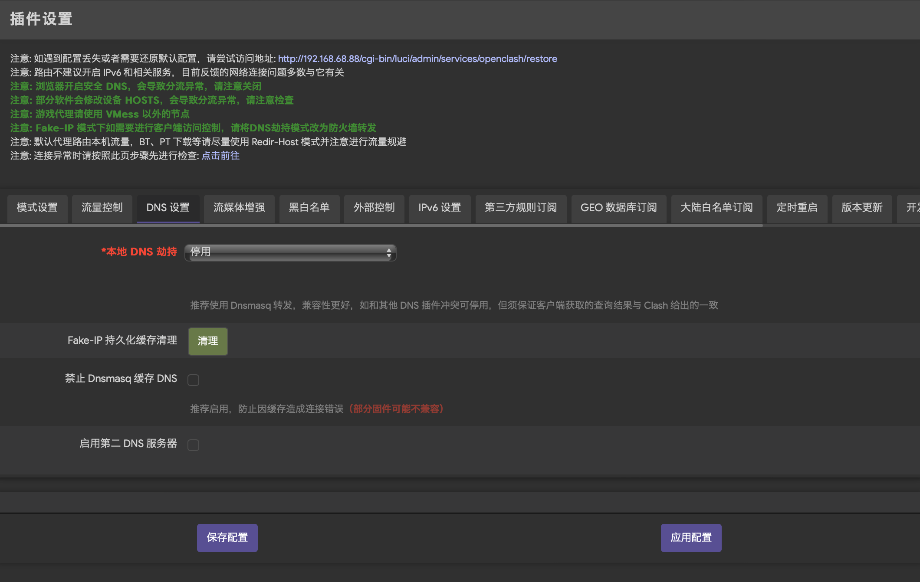
Task: Click the 推荐使用 Dnsmasq 转发 hint text
Action: click(454, 305)
